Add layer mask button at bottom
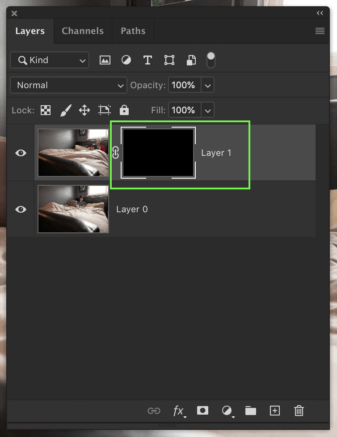The image size is (337, 437). pos(202,411)
